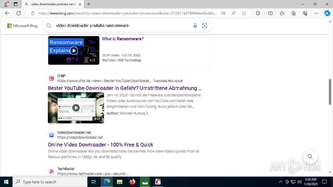Viewport: 333px width, 187px height.
Task: Open a new browser tab
Action: coord(89,4)
